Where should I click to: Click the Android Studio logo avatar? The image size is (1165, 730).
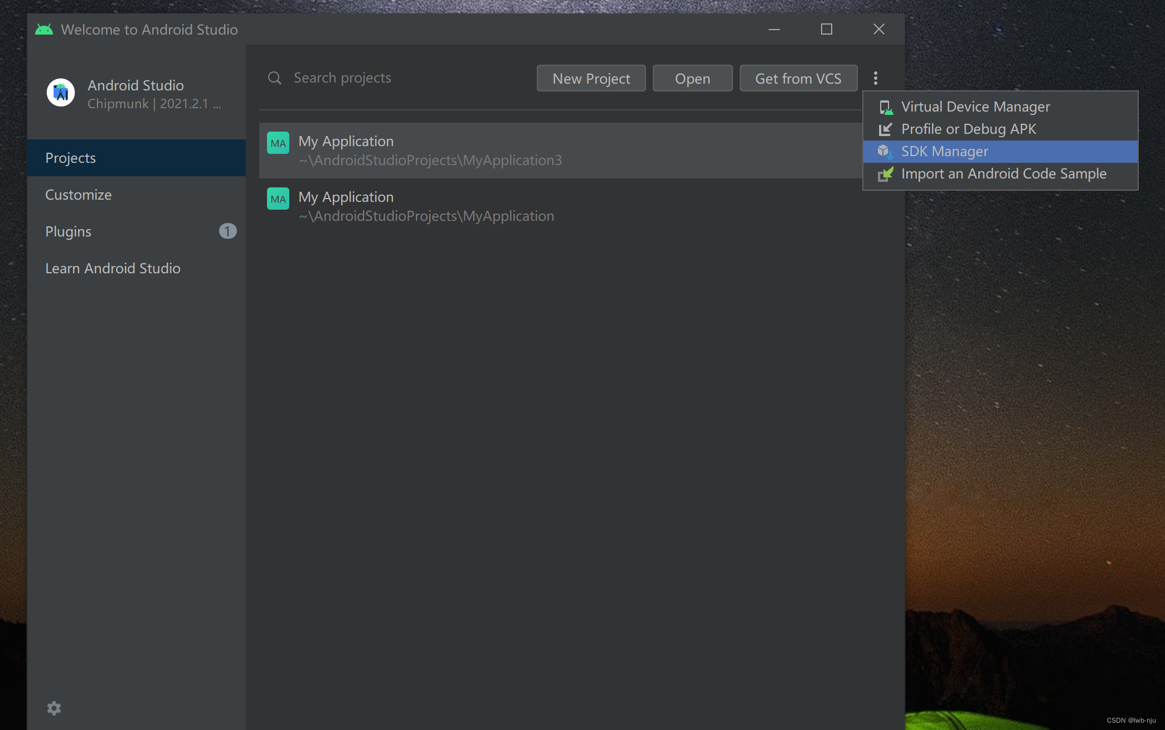pos(61,93)
